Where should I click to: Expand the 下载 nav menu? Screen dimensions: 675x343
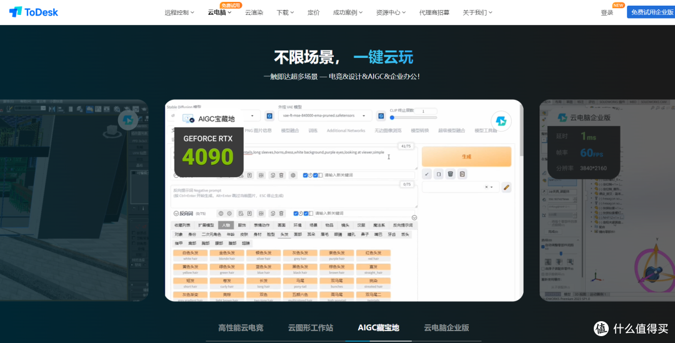(x=286, y=12)
